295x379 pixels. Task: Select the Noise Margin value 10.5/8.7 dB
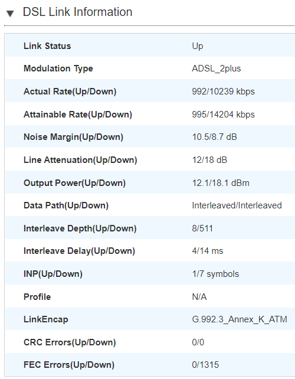214,137
